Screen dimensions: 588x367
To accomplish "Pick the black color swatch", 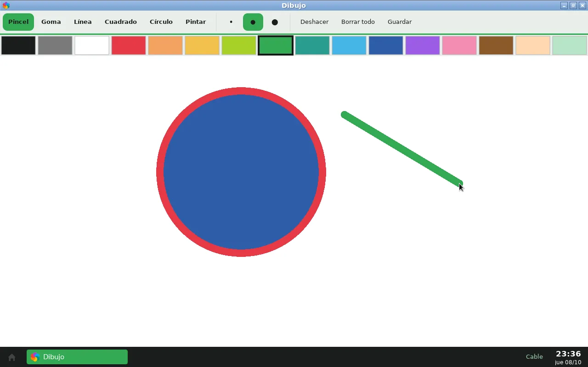I will tap(18, 45).
